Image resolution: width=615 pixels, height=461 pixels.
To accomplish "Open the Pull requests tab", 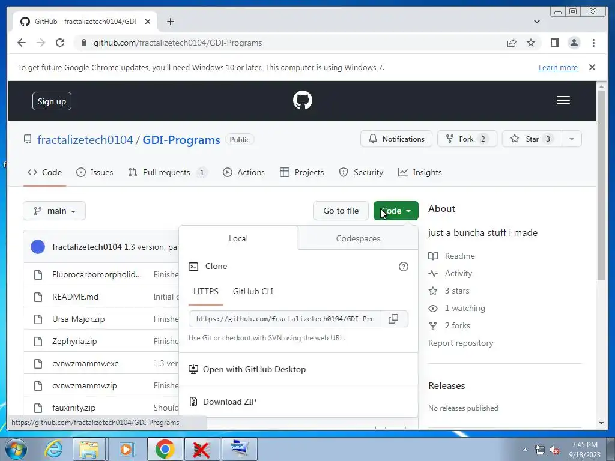I will (x=168, y=172).
